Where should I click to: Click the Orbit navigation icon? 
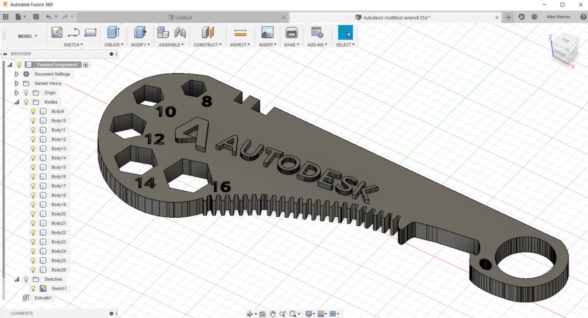(x=249, y=314)
